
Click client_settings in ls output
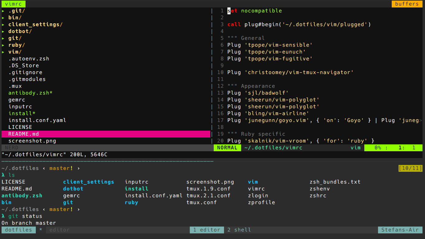(x=88, y=182)
